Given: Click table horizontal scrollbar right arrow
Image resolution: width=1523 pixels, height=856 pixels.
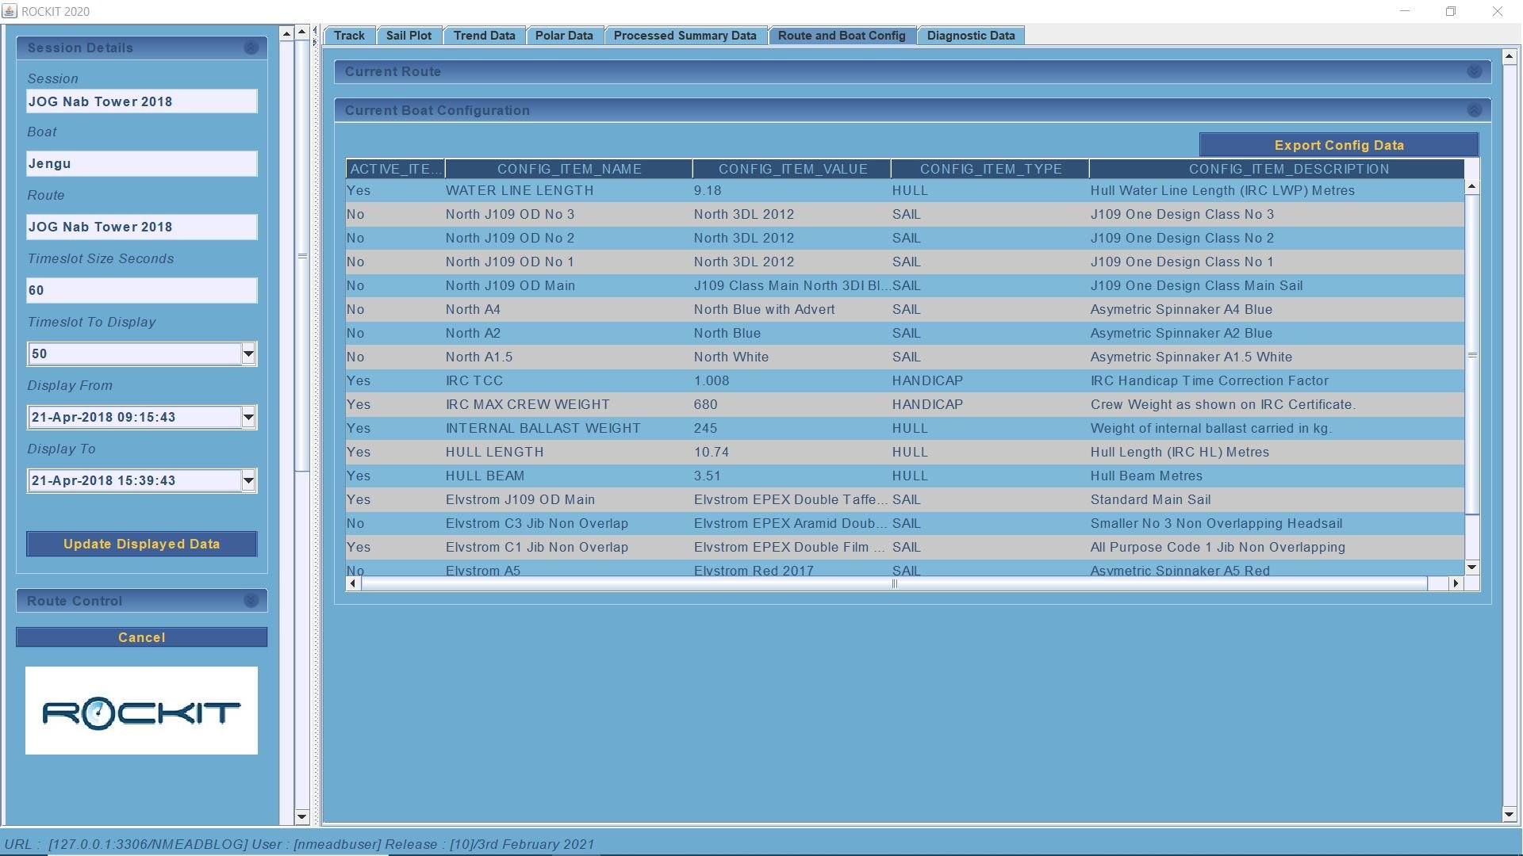Looking at the screenshot, I should point(1456,584).
